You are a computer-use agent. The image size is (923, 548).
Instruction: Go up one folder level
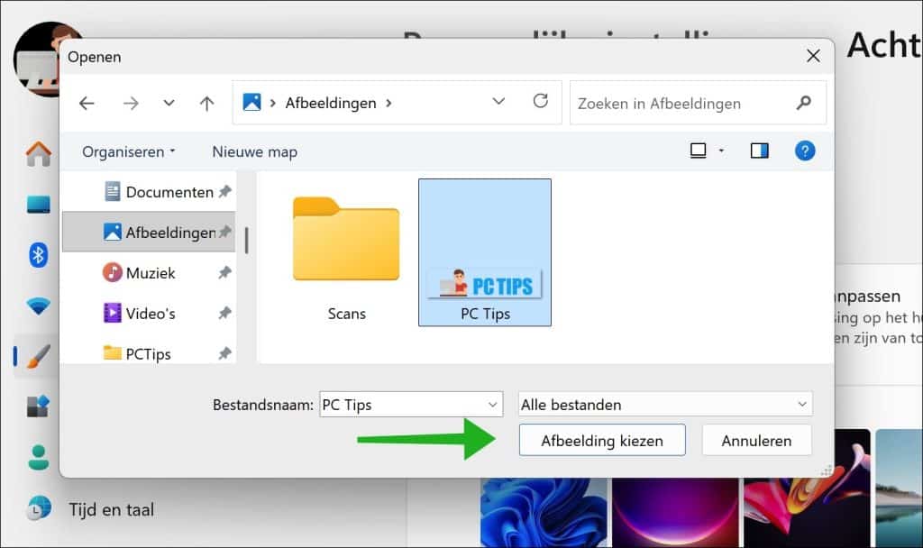[206, 103]
